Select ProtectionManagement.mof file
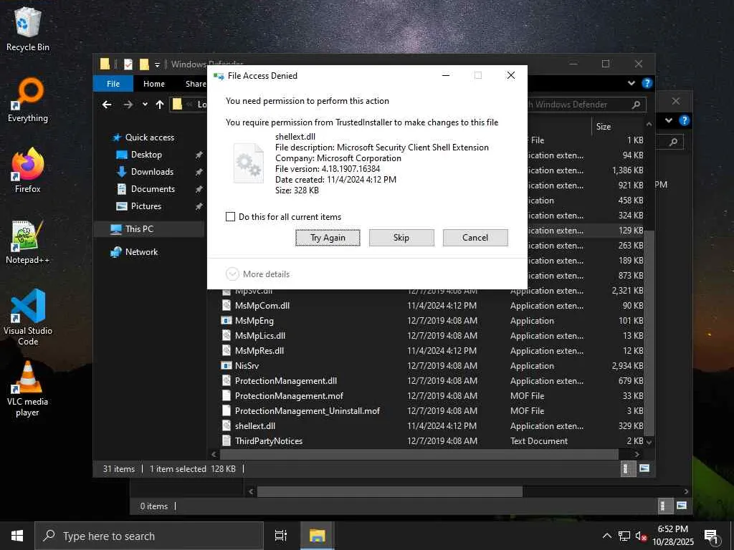The image size is (734, 550). tap(289, 395)
